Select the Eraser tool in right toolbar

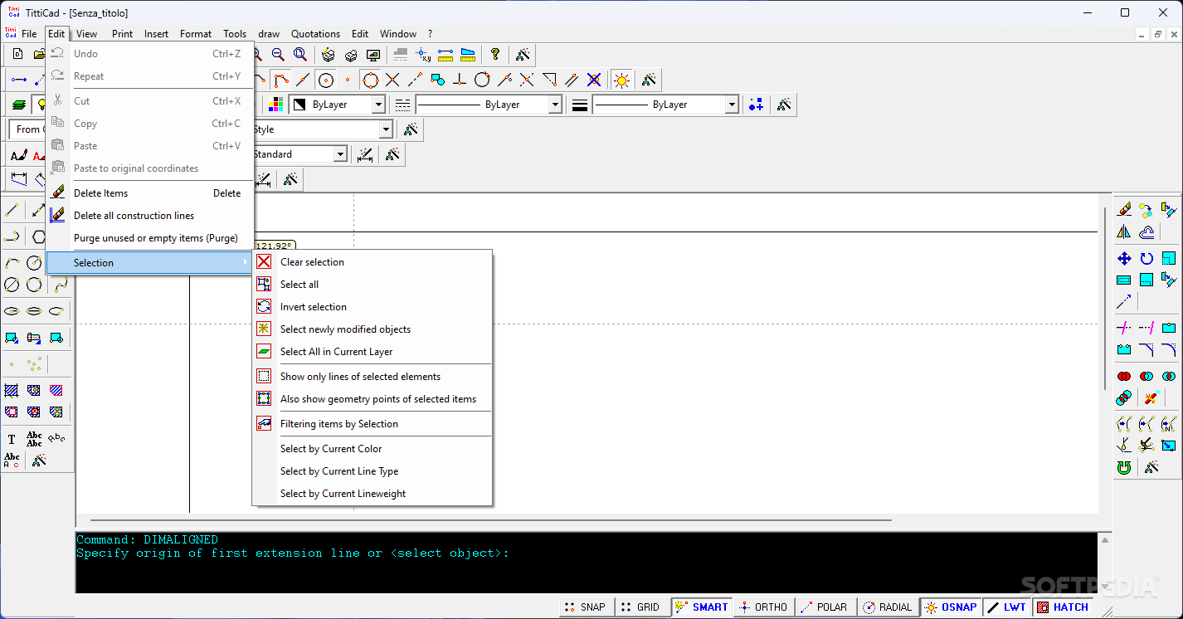(x=1124, y=210)
